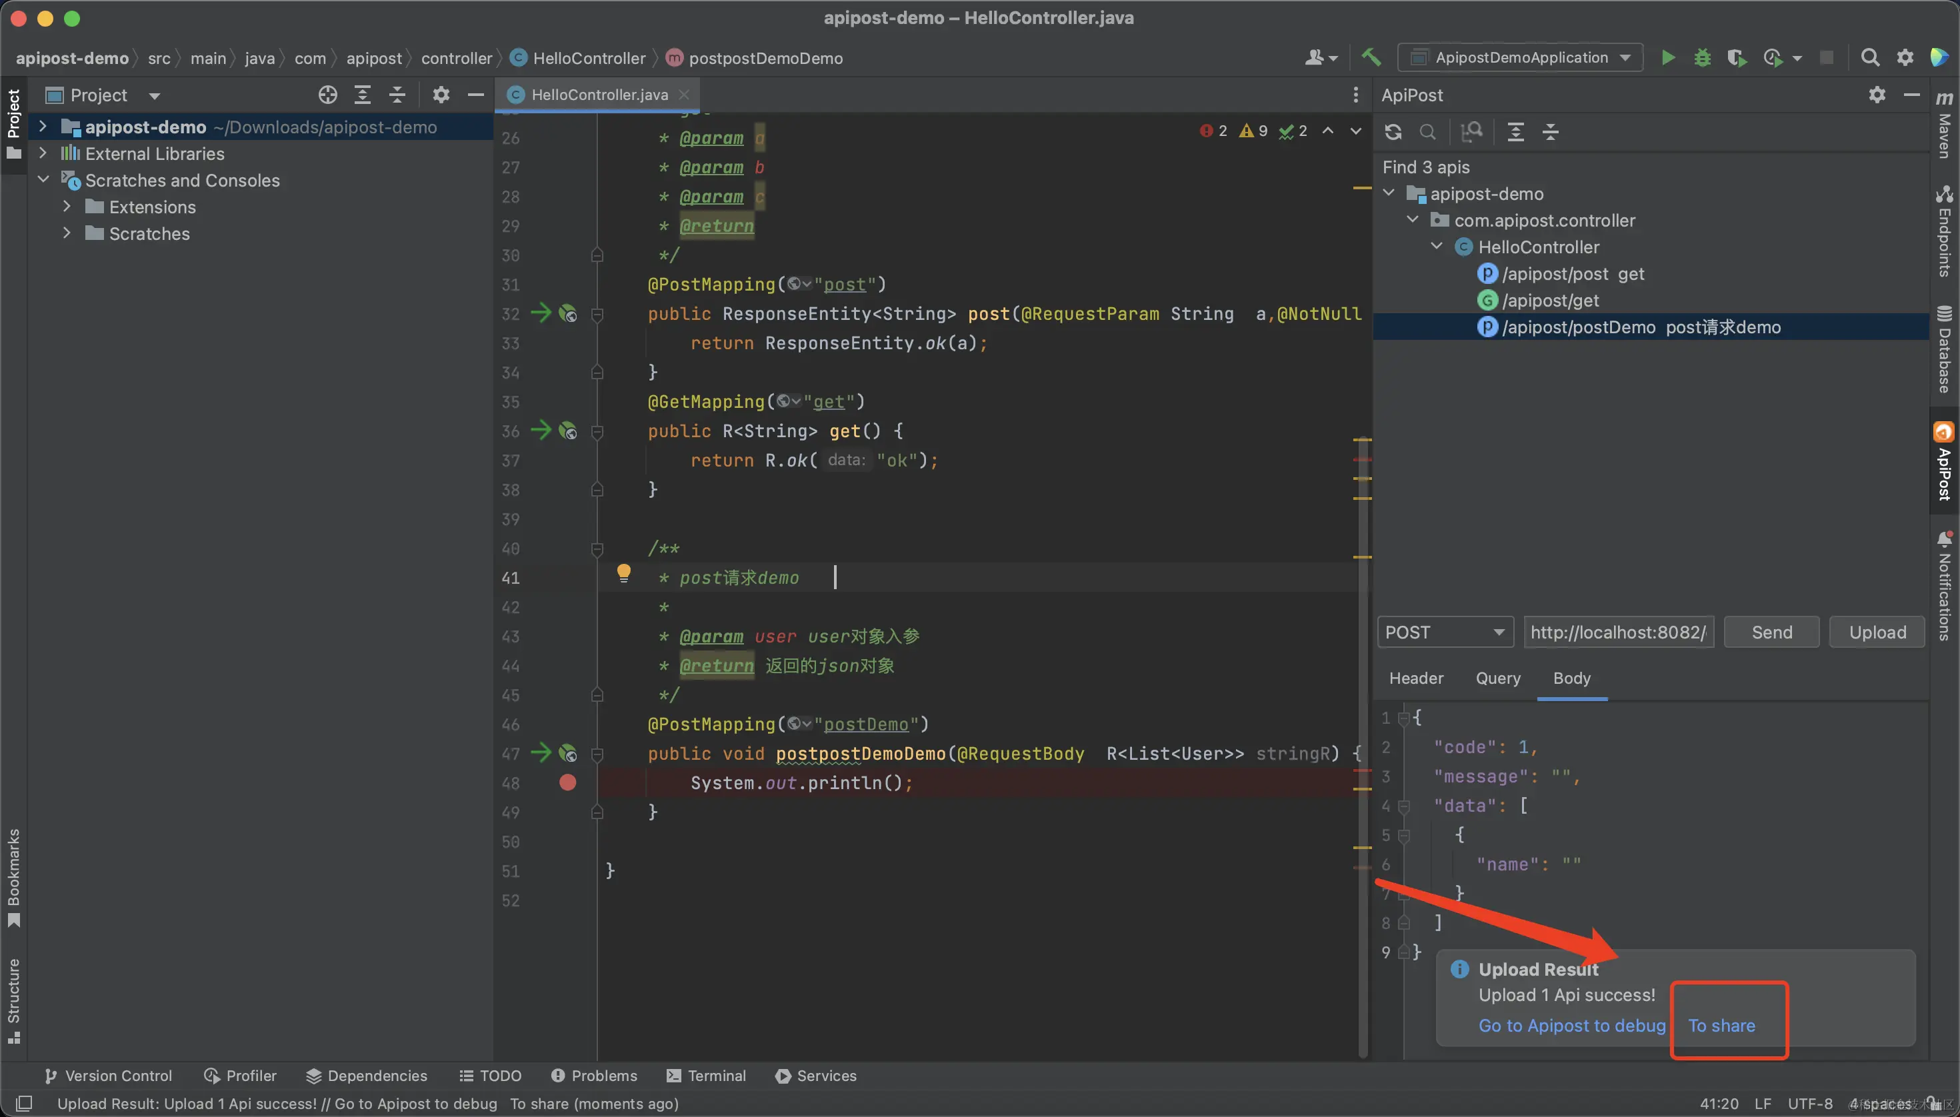Select the /apipost/get API entry
This screenshot has height=1117, width=1960.
click(1550, 301)
